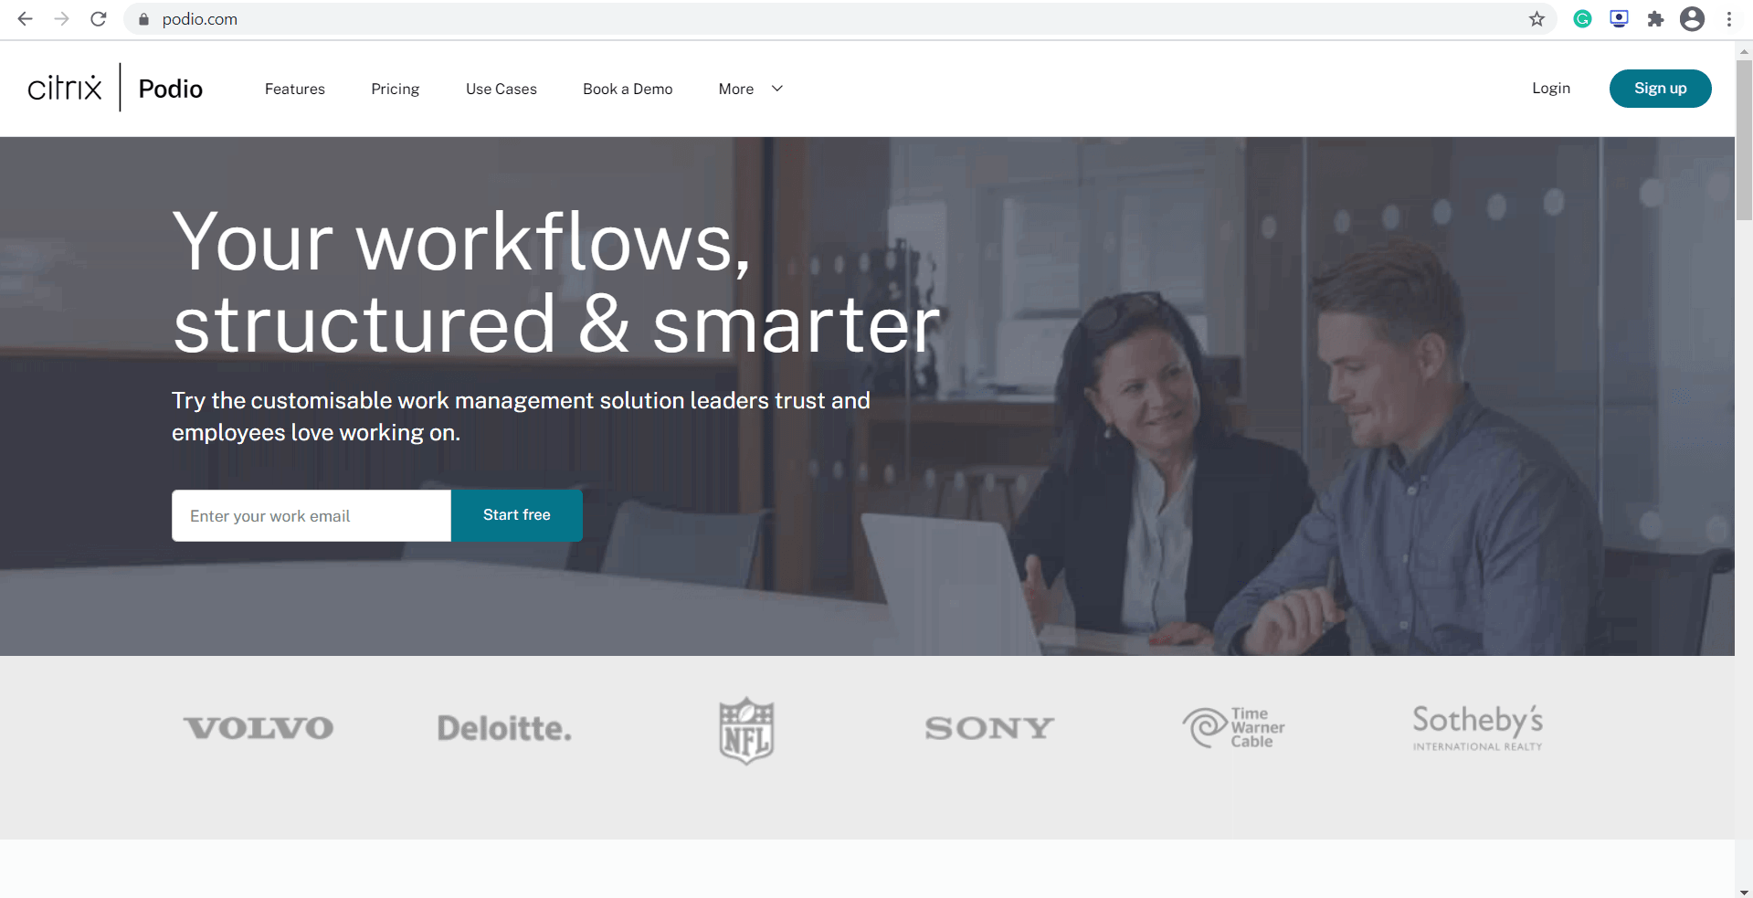Viewport: 1753px width, 898px height.
Task: Click the Sign up button
Action: coord(1660,89)
